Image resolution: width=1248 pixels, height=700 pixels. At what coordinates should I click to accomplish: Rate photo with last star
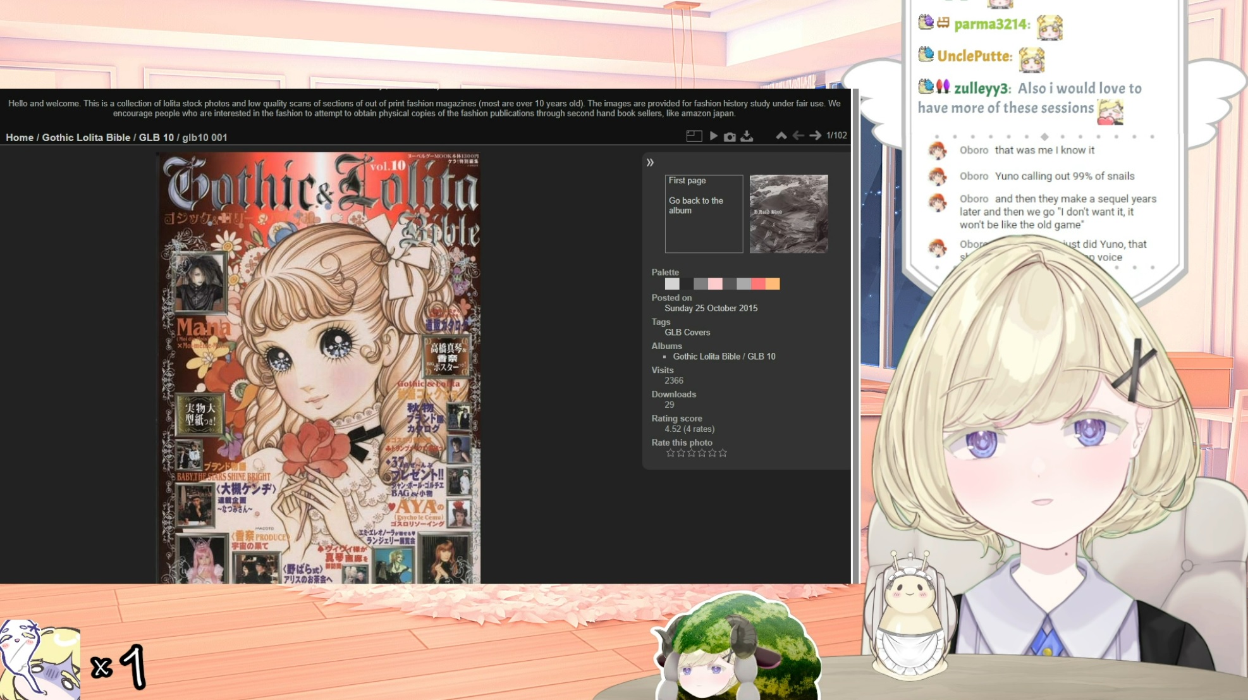pos(723,453)
